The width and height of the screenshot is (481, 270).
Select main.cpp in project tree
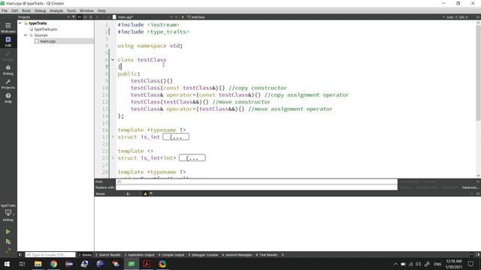(x=47, y=41)
